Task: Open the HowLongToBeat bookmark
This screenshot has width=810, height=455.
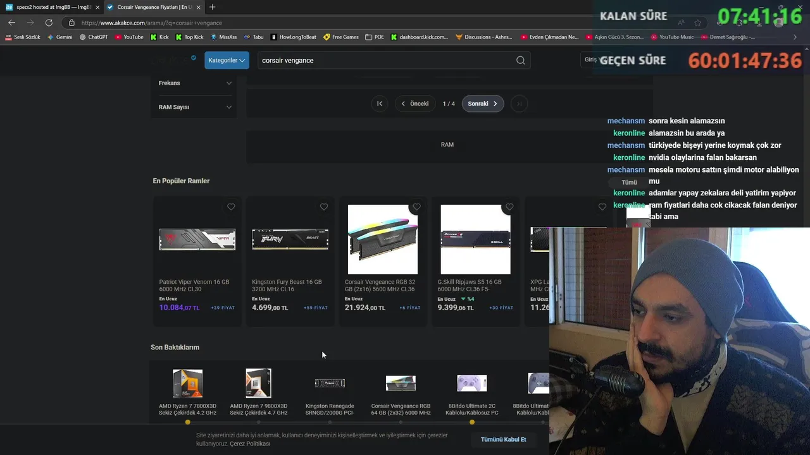Action: (294, 37)
